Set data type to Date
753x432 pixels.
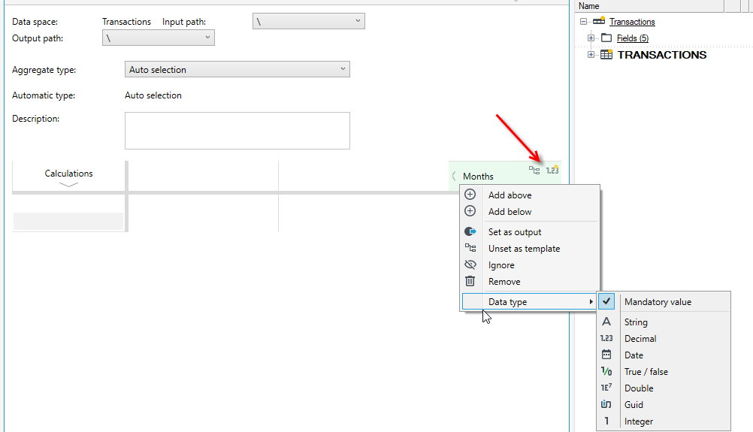pyautogui.click(x=664, y=355)
